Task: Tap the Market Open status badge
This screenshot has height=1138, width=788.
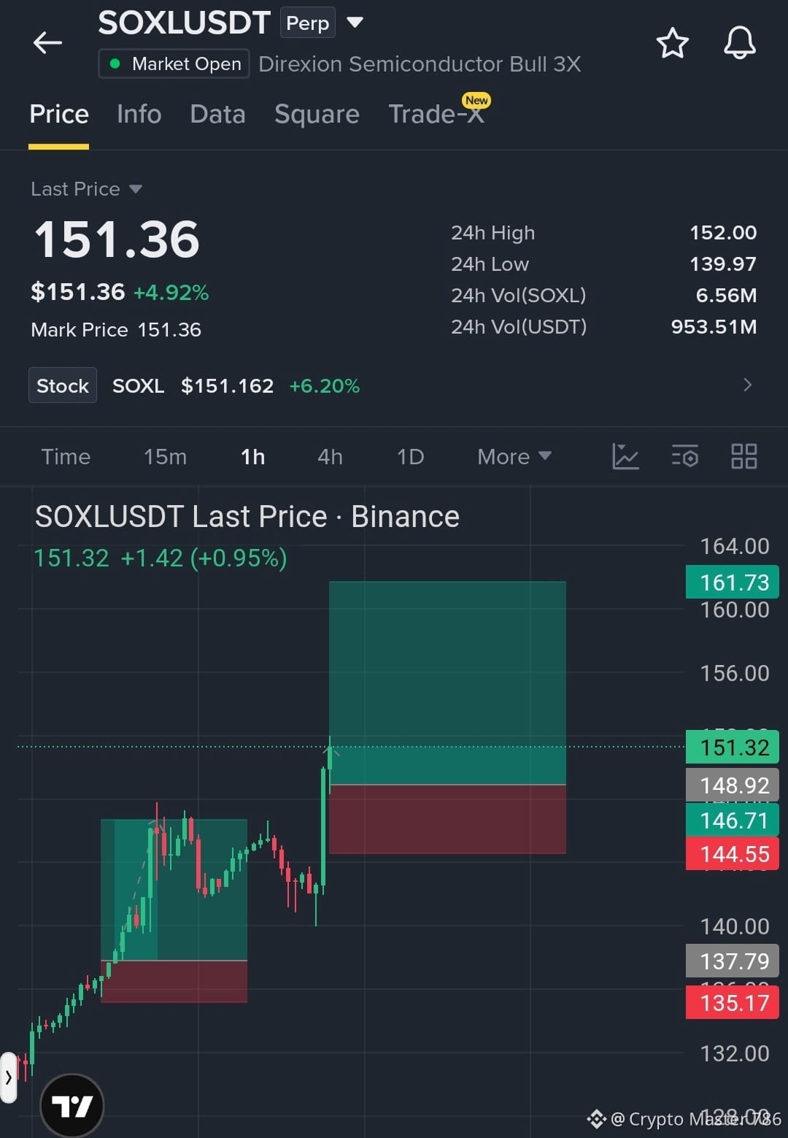Action: (174, 64)
